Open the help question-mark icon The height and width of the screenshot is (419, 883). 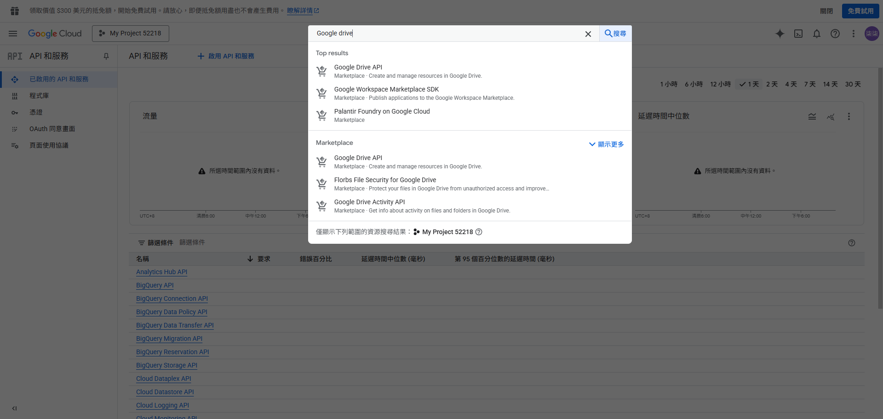pyautogui.click(x=835, y=34)
